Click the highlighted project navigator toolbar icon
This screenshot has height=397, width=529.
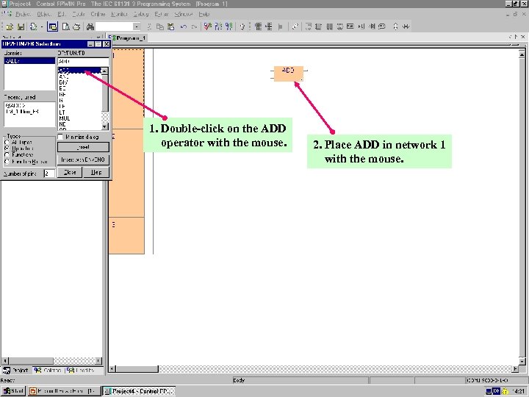pos(52,26)
